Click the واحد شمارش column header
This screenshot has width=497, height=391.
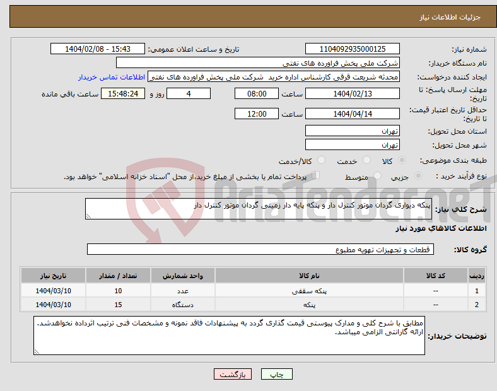coord(183,276)
